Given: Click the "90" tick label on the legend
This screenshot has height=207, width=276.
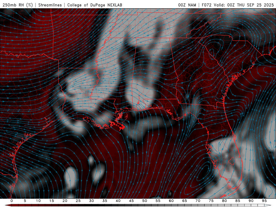Looking at the screenshot, I should pos(251,201).
